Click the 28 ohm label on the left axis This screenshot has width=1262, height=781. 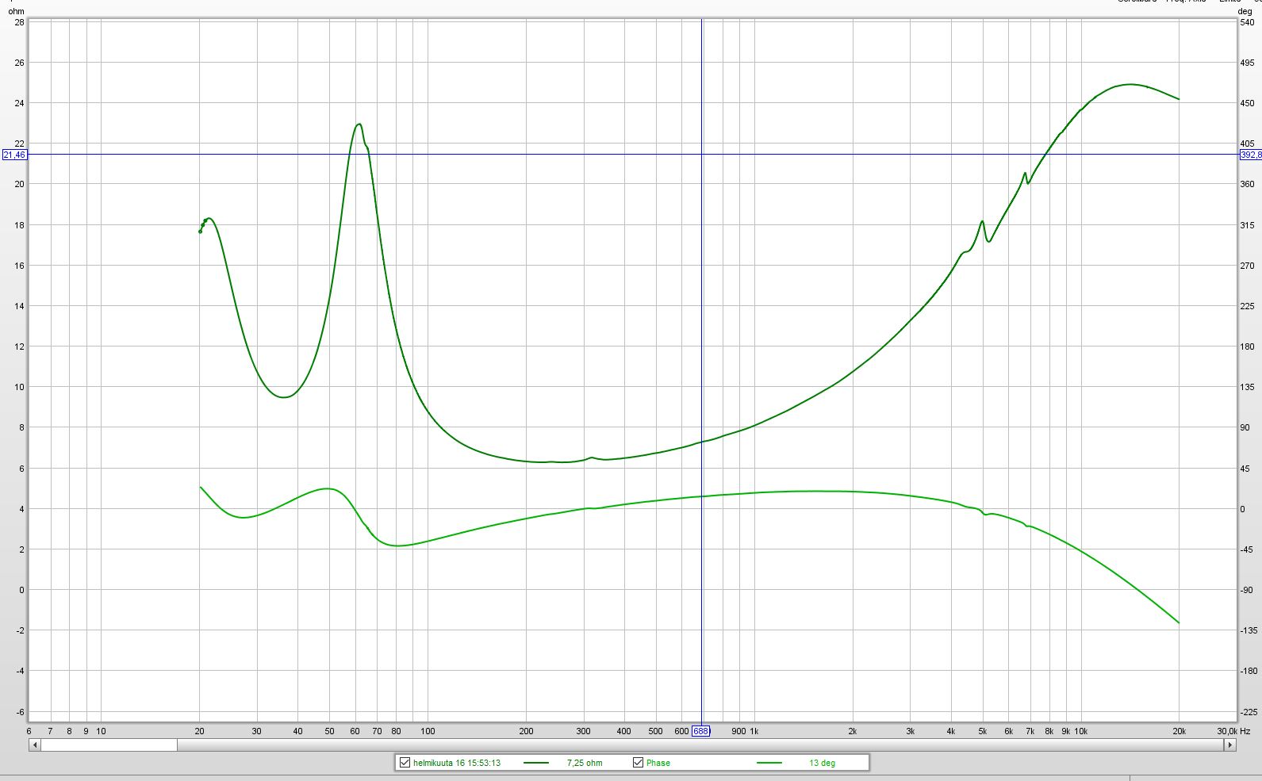click(x=20, y=22)
